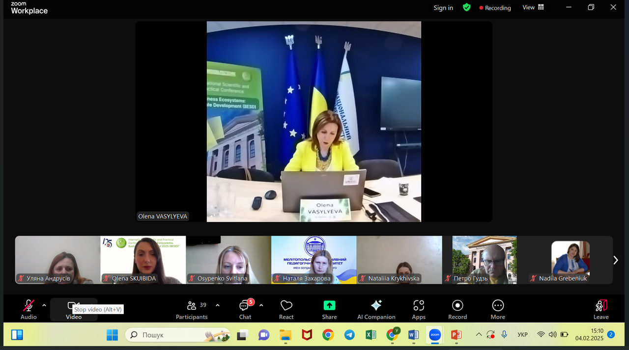Click the green Share screen icon
Screen dimensions: 629x350
329,306
